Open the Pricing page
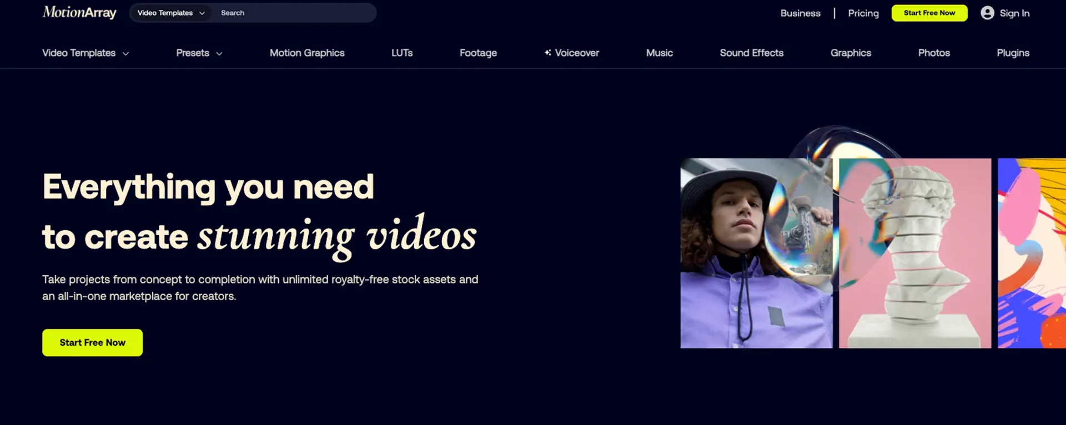1066x425 pixels. [863, 13]
